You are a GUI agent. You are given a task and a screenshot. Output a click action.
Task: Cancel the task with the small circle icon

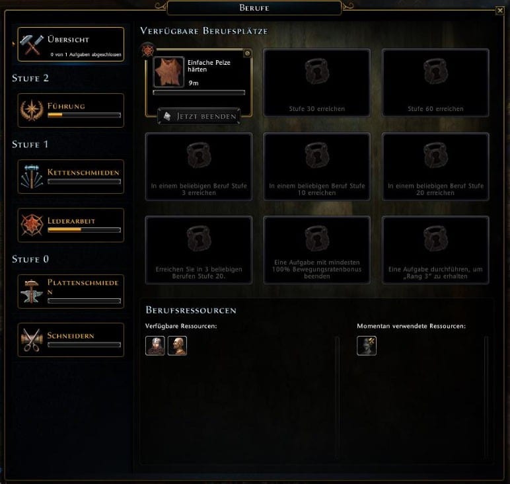(x=247, y=53)
